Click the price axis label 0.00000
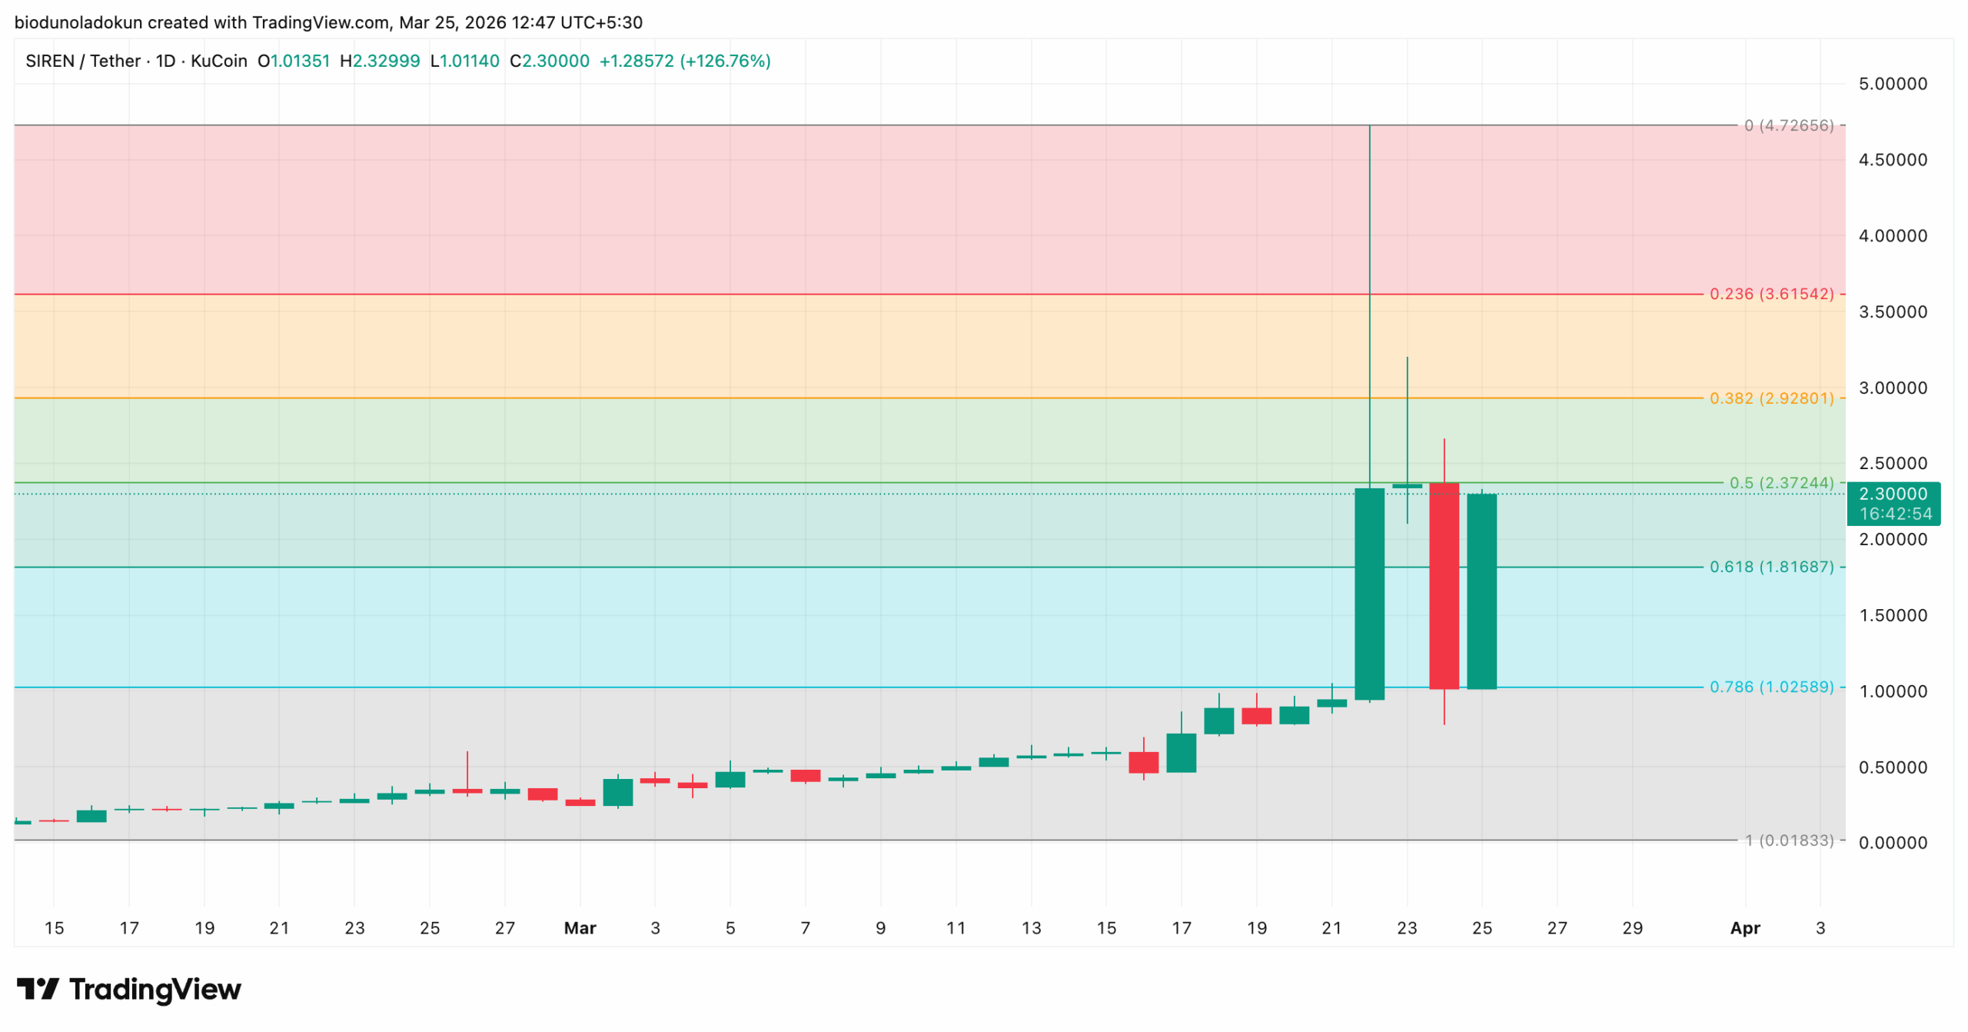Screen dimensions: 1968x1032 point(1893,843)
